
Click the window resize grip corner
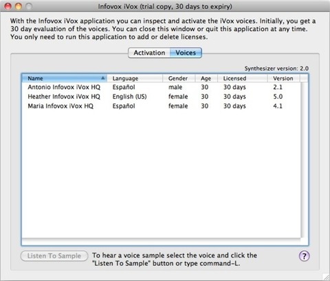[326, 277]
